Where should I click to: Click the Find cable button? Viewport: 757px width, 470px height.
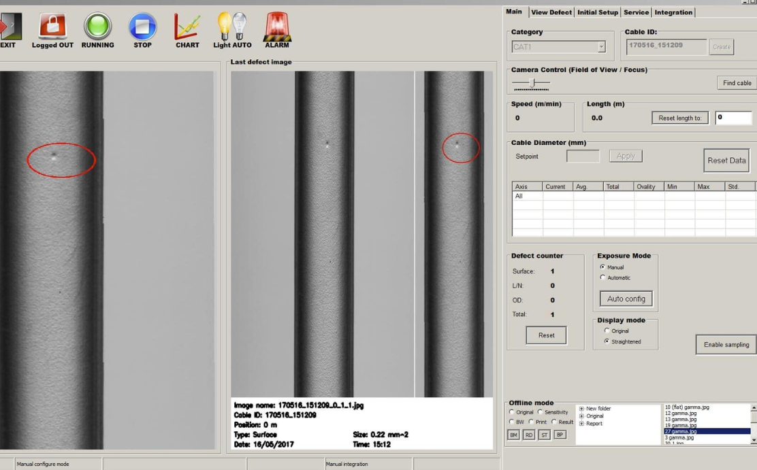click(737, 83)
